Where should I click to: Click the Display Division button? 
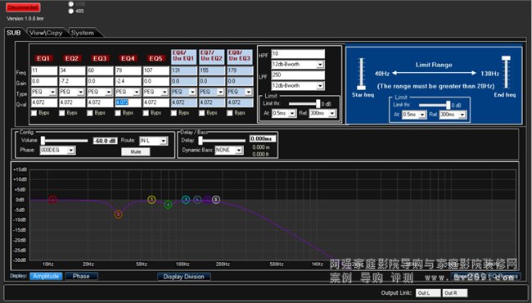[184, 277]
